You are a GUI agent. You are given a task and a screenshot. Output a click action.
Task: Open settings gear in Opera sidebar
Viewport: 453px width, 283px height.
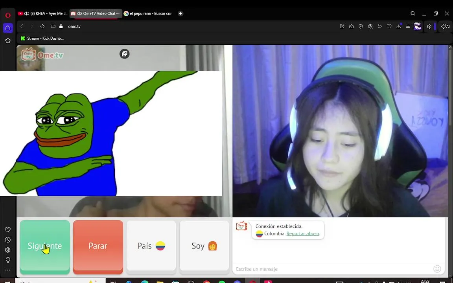[x=8, y=250]
